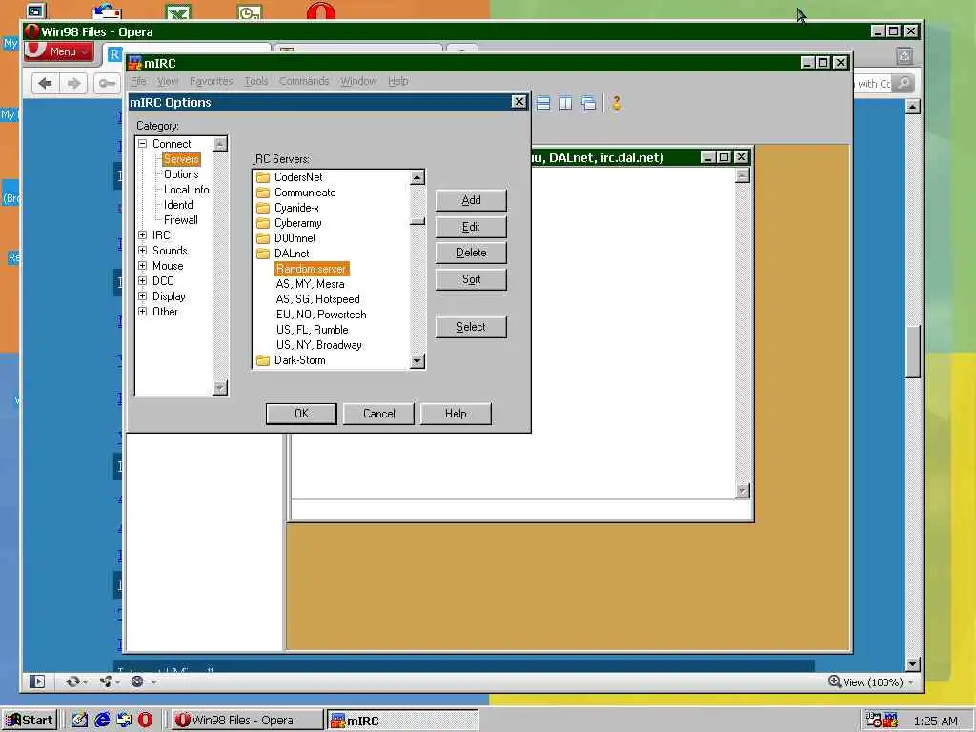Click the Sort servers button

pyautogui.click(x=471, y=279)
